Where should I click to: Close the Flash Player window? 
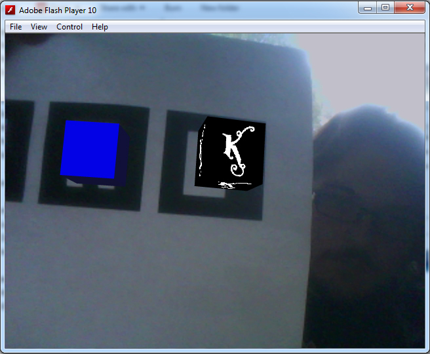click(x=410, y=8)
